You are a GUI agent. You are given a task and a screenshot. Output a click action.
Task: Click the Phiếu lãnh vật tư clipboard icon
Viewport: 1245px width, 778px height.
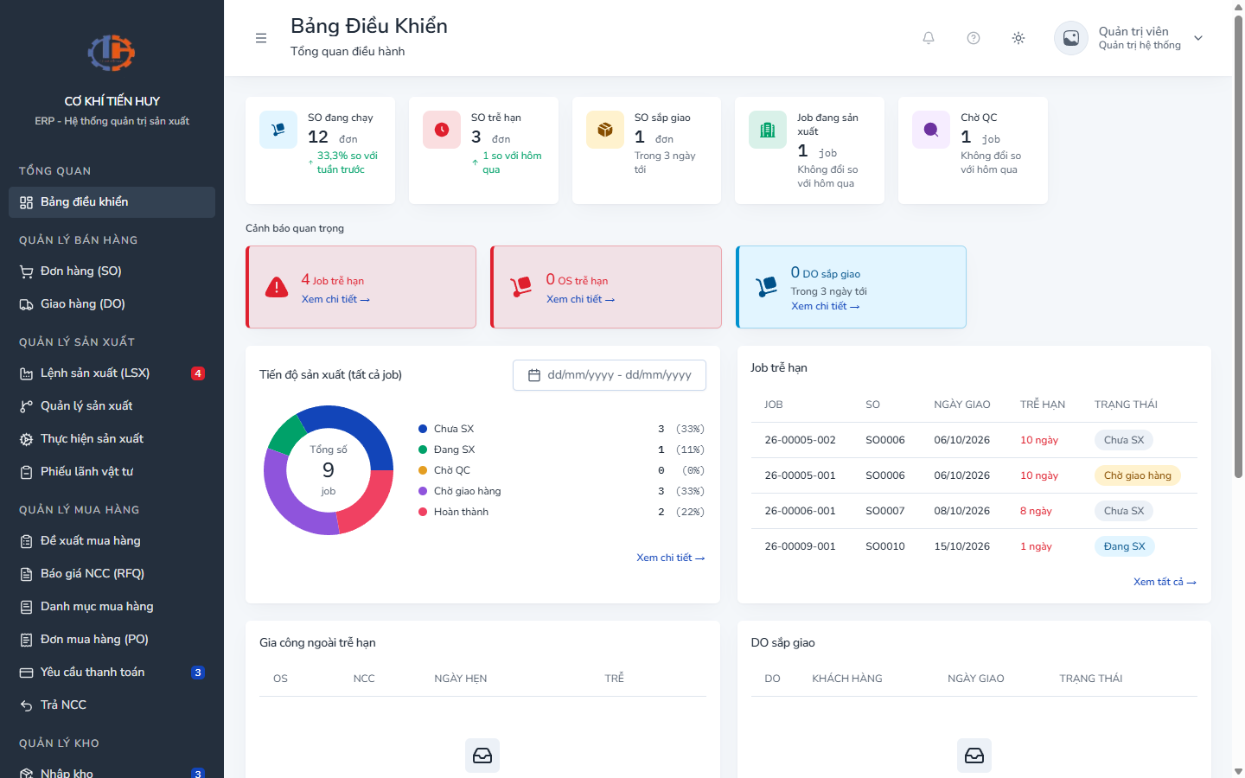click(27, 472)
